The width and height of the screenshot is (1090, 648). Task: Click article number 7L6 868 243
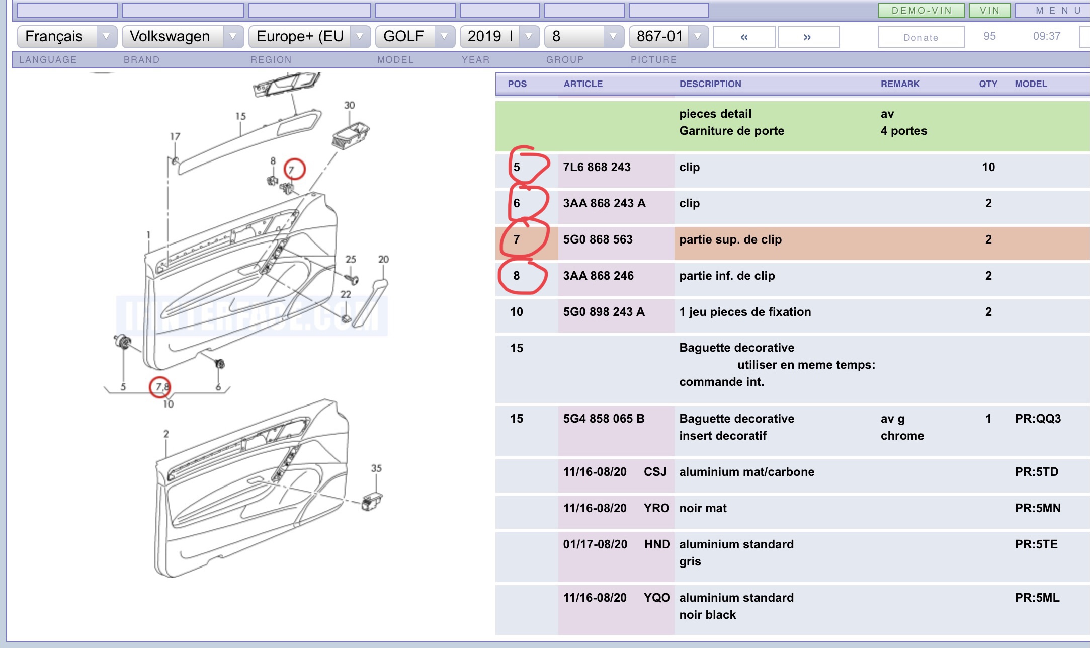click(597, 168)
